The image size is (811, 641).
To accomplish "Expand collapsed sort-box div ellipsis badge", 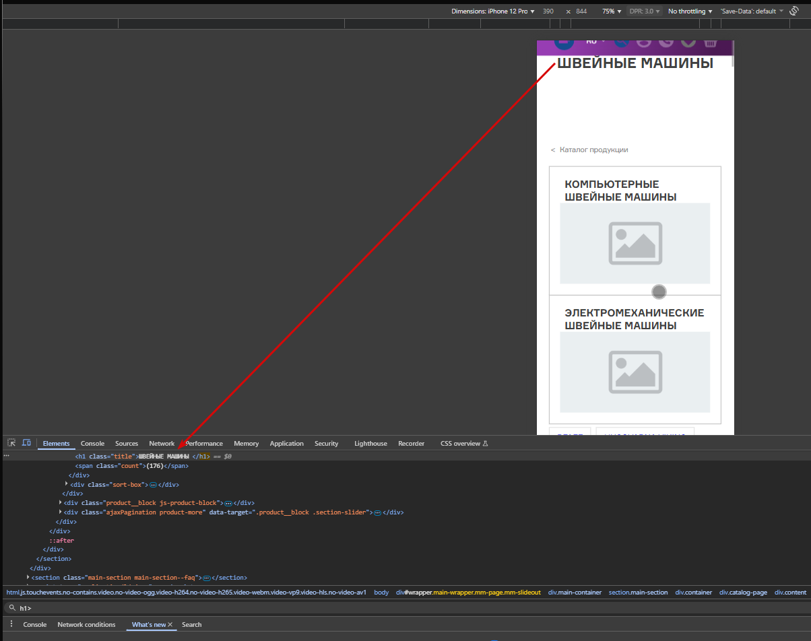I will click(153, 485).
